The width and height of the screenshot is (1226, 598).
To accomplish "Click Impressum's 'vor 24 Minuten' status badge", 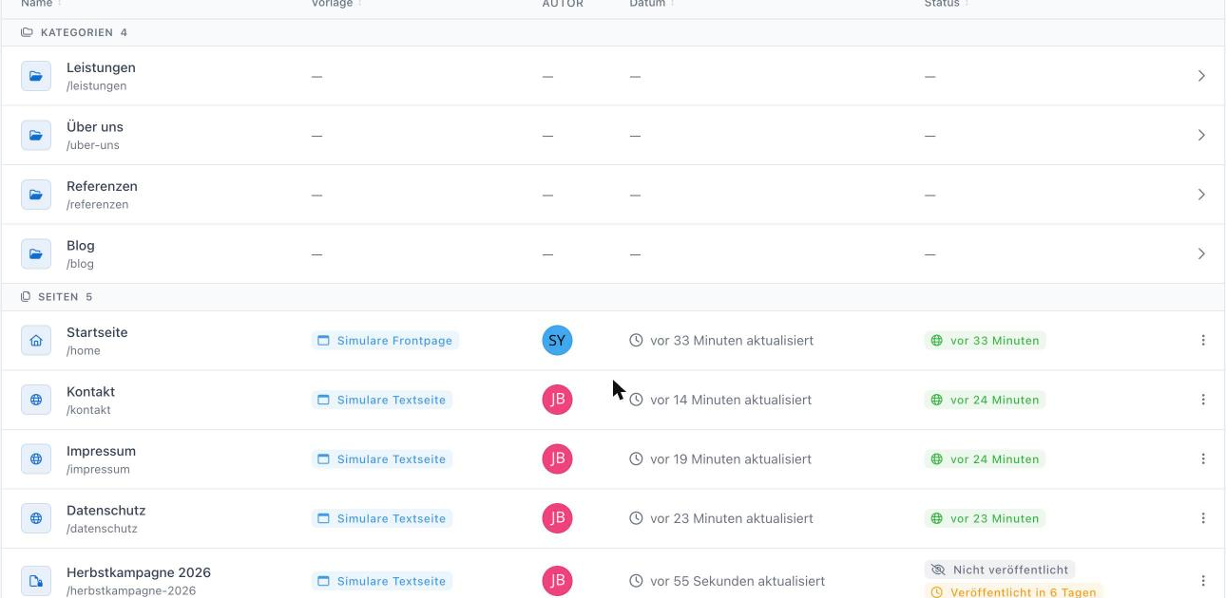I will point(985,458).
